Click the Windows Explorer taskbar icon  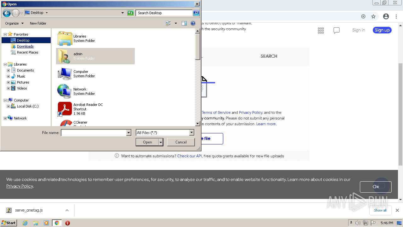[x=36, y=223]
